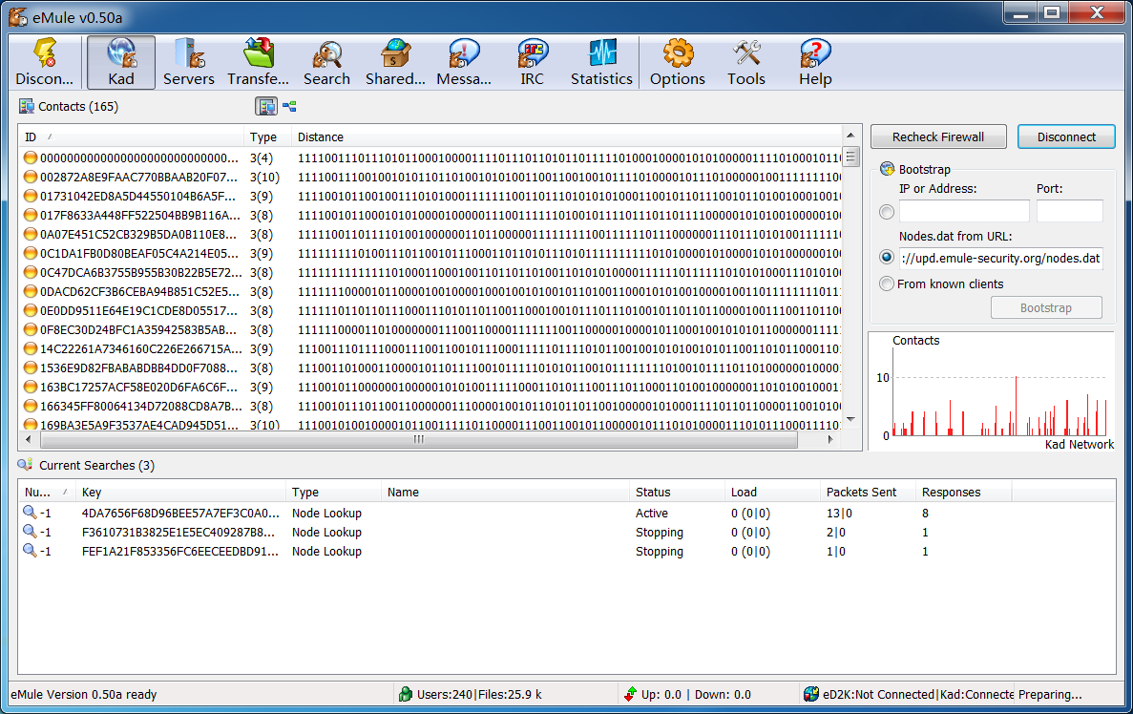Select the IP or Address radio button
This screenshot has height=714, width=1133.
888,212
